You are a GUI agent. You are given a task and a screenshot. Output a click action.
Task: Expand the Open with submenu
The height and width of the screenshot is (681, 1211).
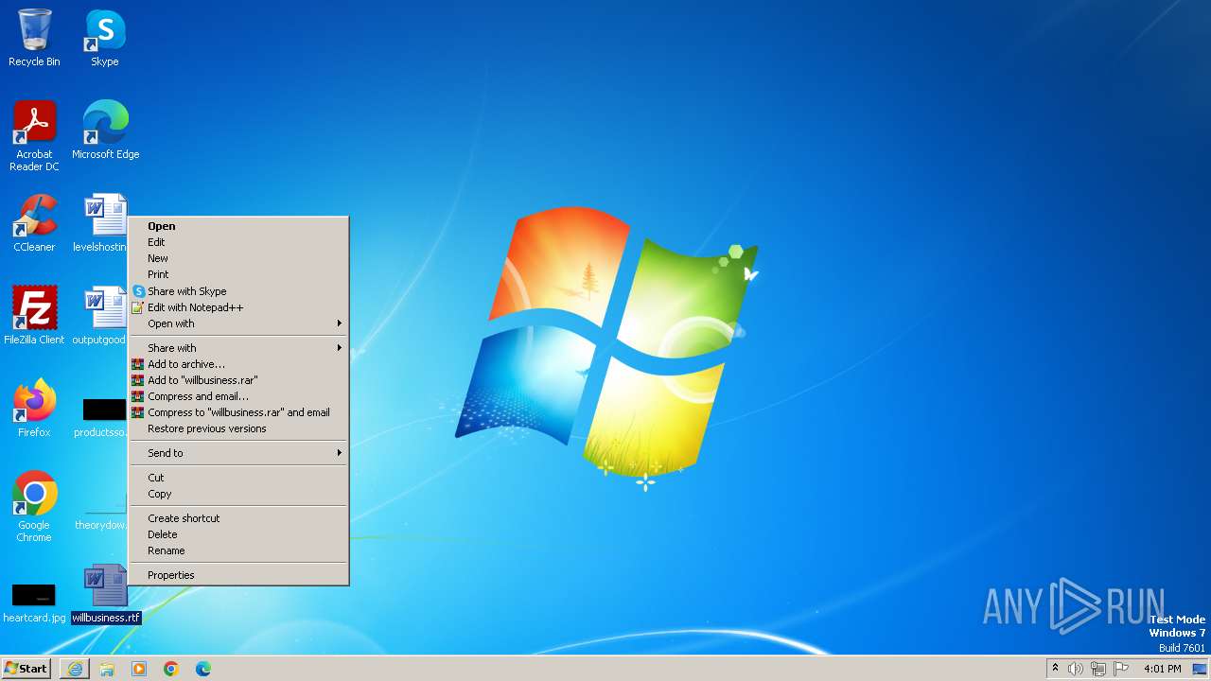[238, 323]
